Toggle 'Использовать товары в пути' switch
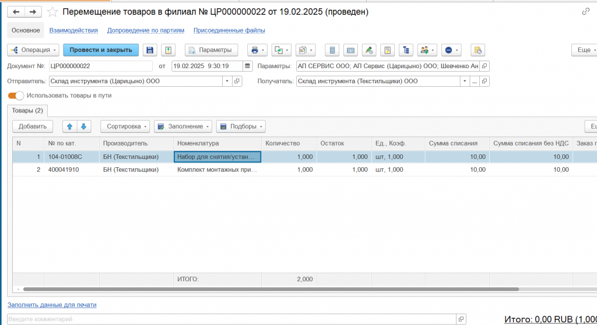Viewport: 597px width, 325px height. coord(16,96)
